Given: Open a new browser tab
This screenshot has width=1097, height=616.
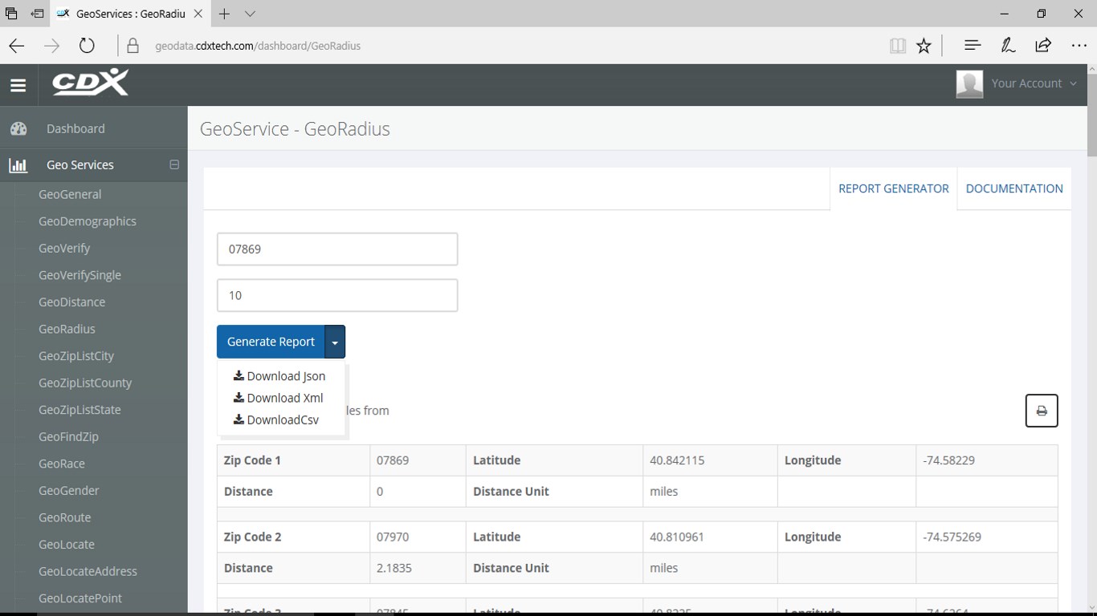Looking at the screenshot, I should (224, 14).
